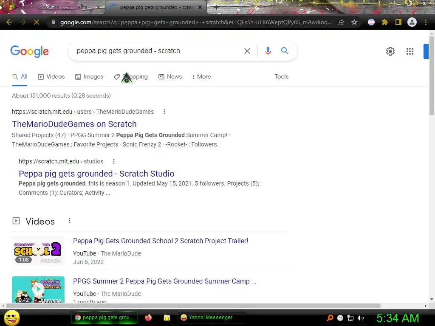The height and width of the screenshot is (326, 435).
Task: Click the round tray icon beside magnifier
Action: (x=340, y=318)
